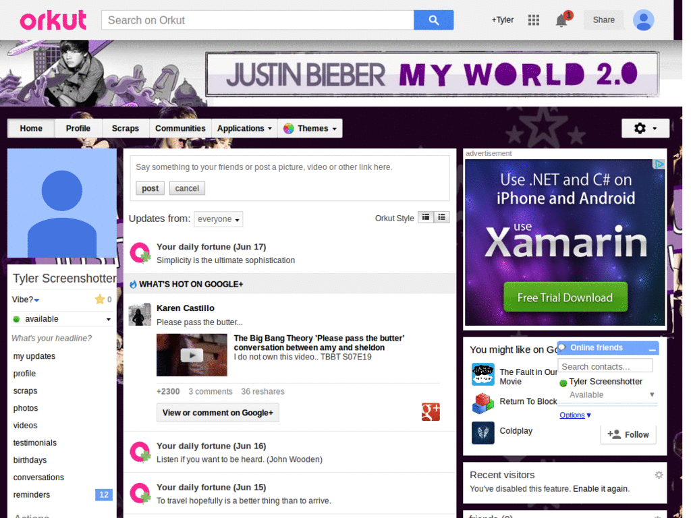This screenshot has height=518, width=691.
Task: Click the reminders count badge 12
Action: [103, 494]
